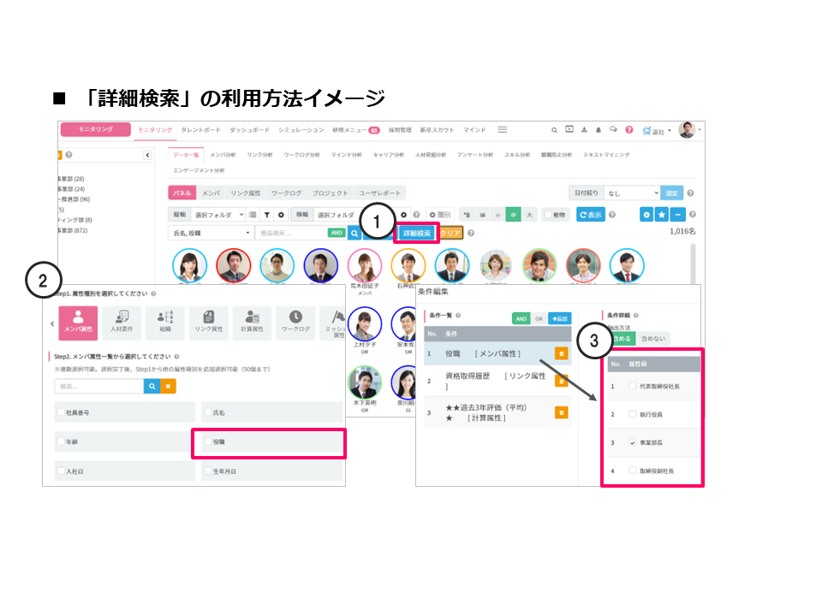Click the blue gear settings button

646,215
